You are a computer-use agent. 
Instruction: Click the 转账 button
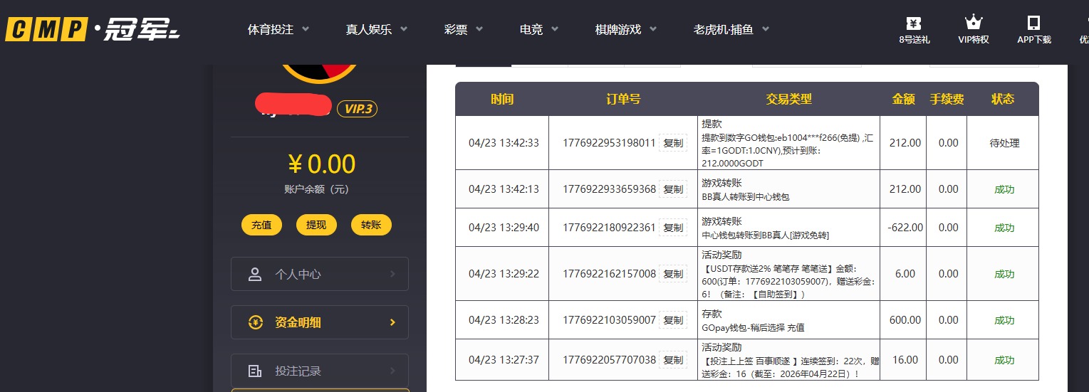coord(371,225)
